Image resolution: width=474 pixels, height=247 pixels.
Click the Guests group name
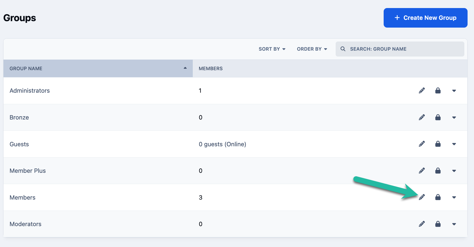19,144
